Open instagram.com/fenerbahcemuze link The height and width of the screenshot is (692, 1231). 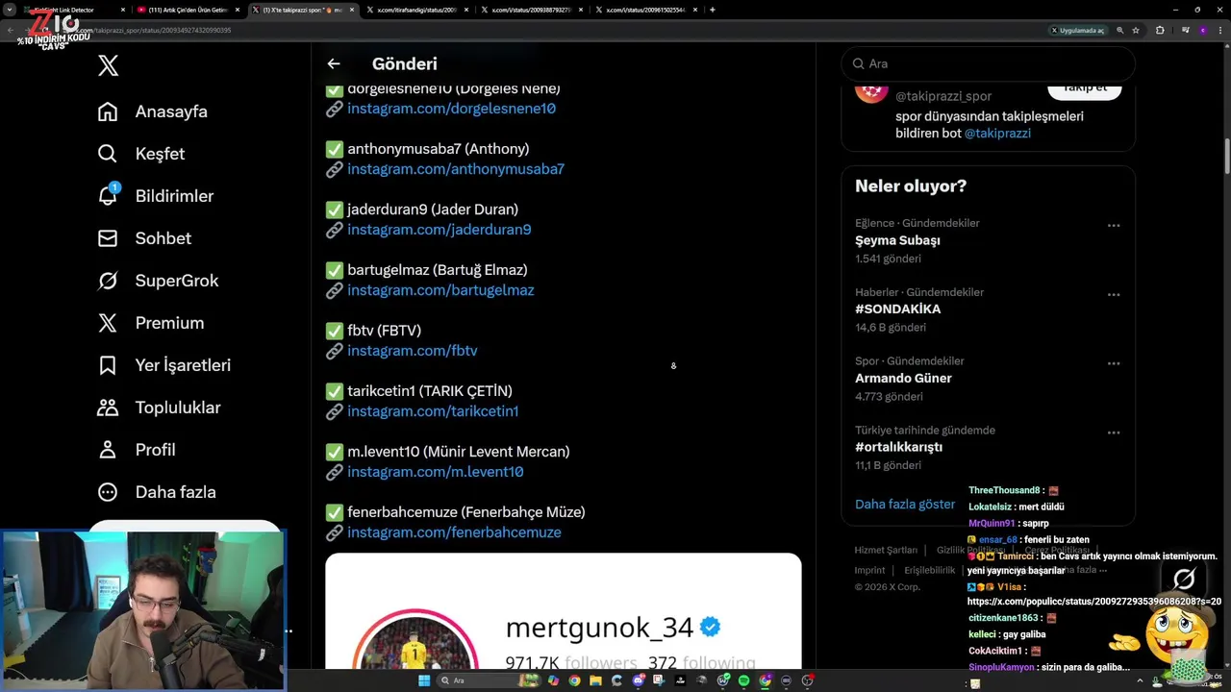(454, 532)
